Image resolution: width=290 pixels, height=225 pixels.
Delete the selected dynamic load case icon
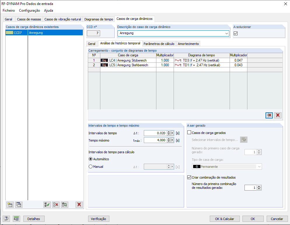(79, 205)
